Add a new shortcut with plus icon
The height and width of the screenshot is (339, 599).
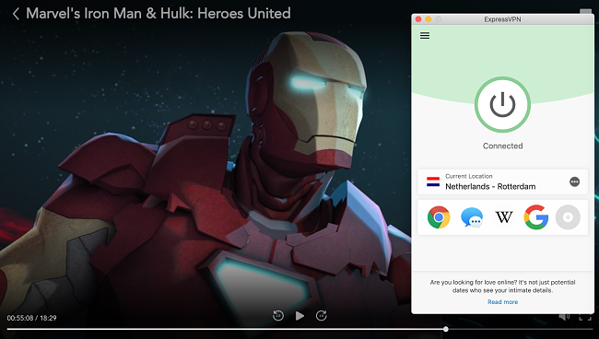coord(568,217)
